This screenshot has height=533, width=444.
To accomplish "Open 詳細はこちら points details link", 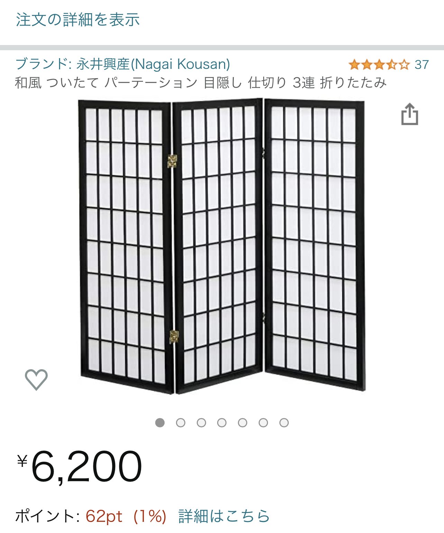I will pos(224,516).
